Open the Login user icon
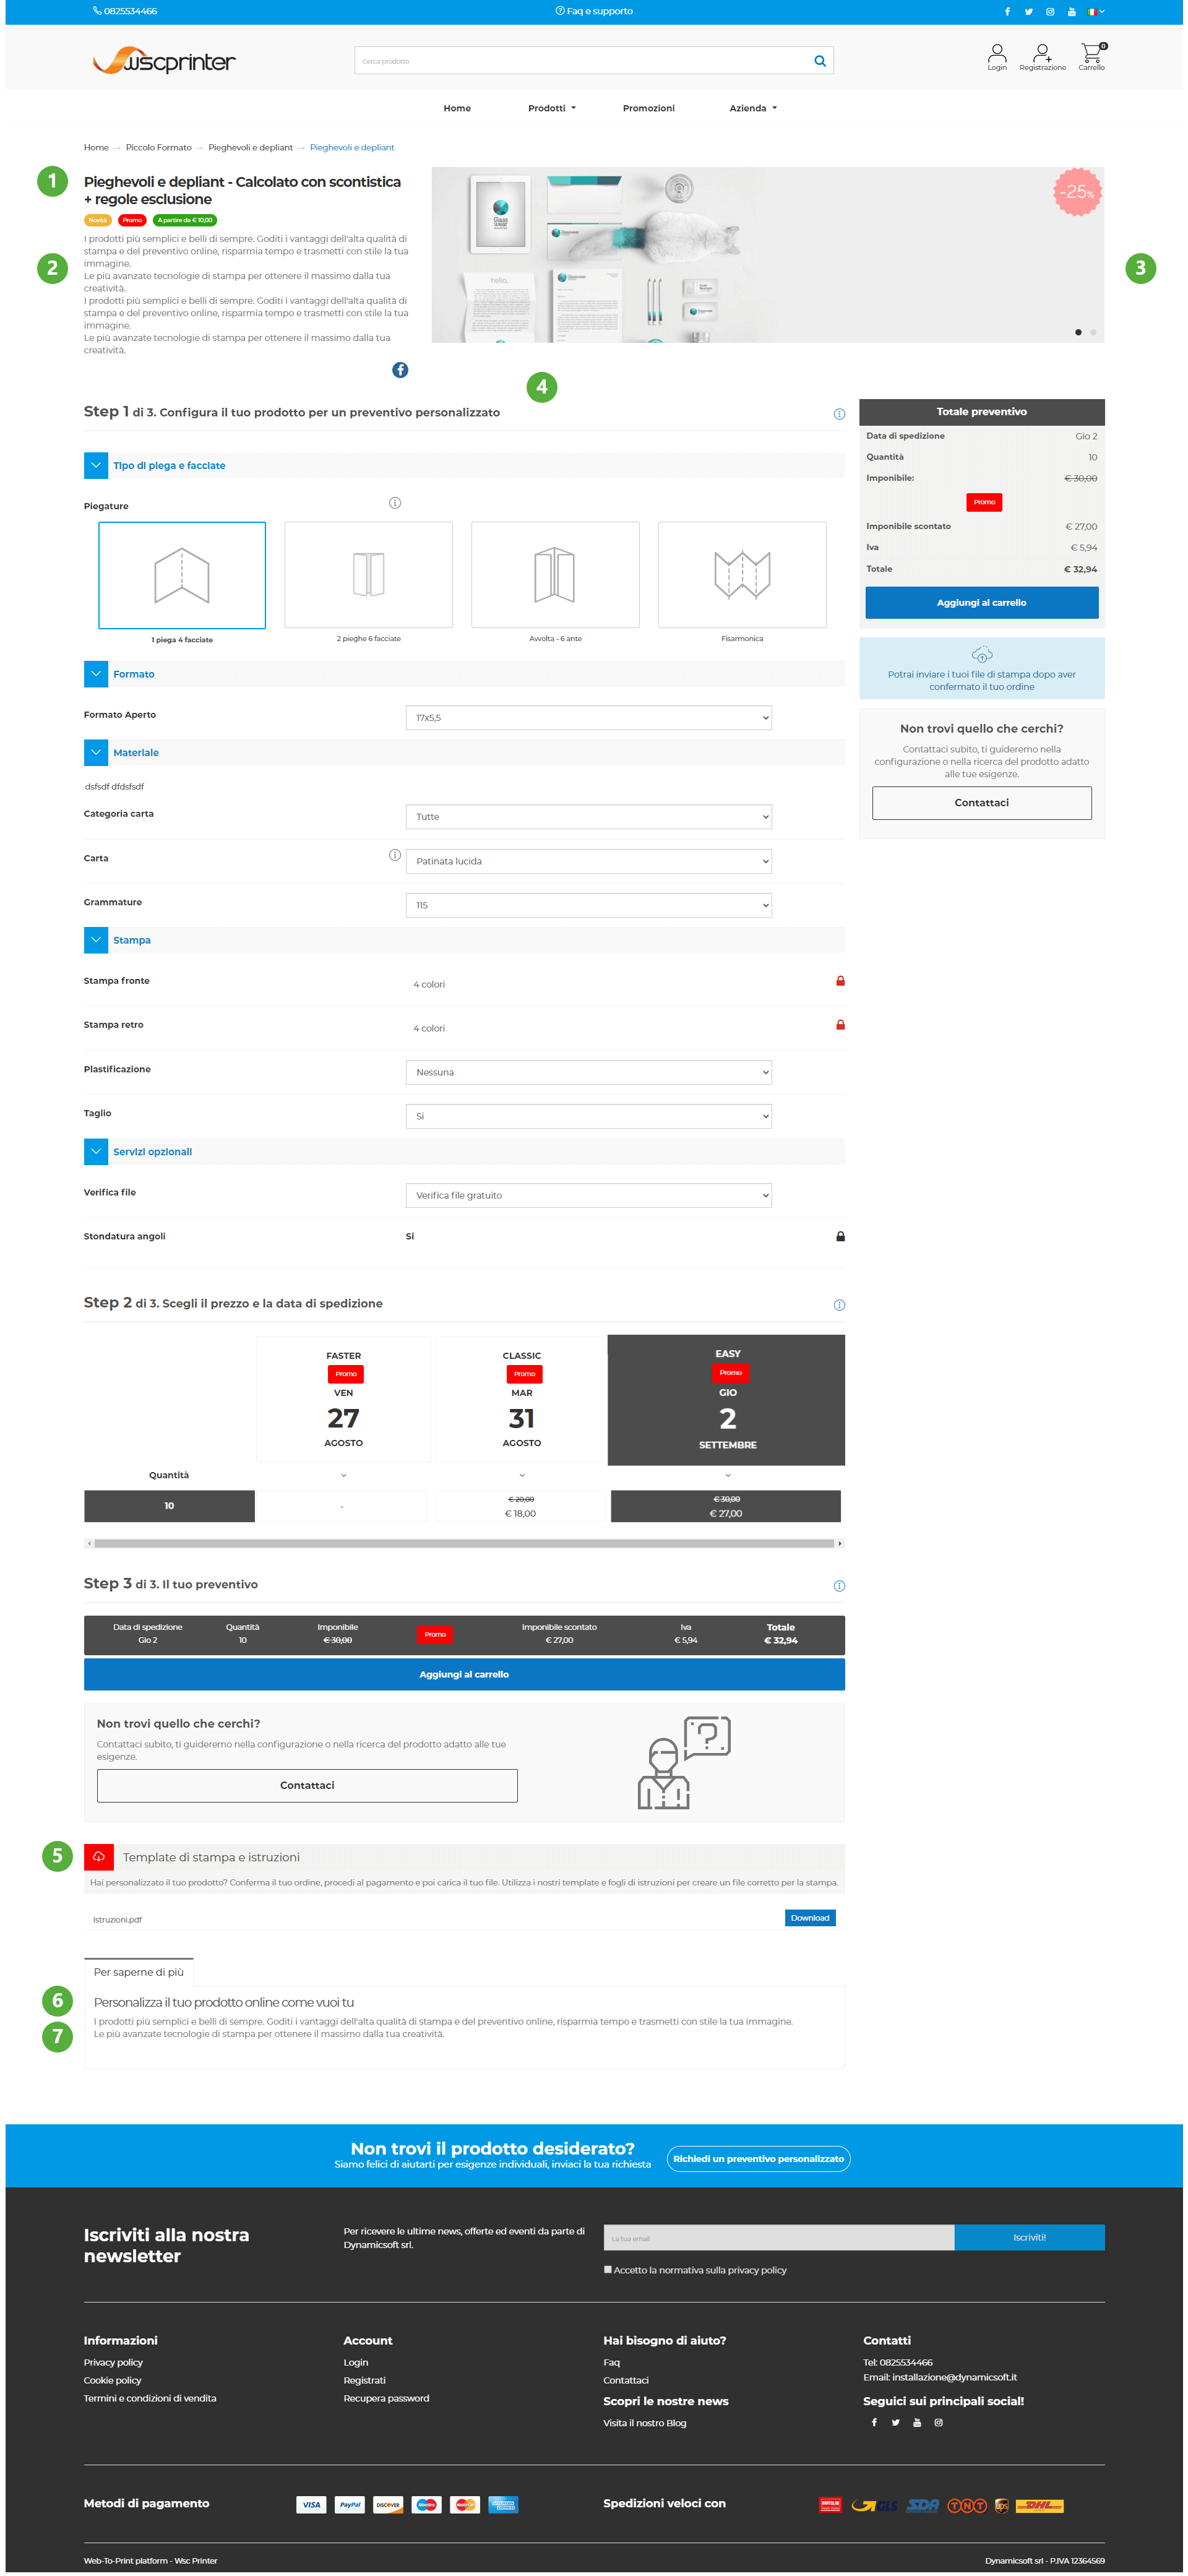Image resolution: width=1188 pixels, height=2576 pixels. [996, 52]
